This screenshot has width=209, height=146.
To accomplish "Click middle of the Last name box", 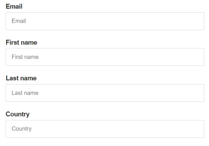I will point(105,93).
